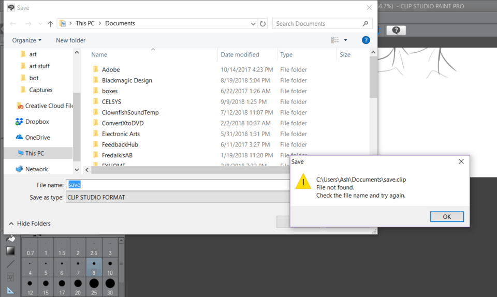Image resolution: width=497 pixels, height=297 pixels.
Task: Open the blue help icon in Save dialog
Action: click(x=366, y=40)
